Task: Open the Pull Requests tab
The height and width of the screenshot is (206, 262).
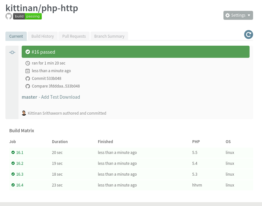Action: (74, 36)
